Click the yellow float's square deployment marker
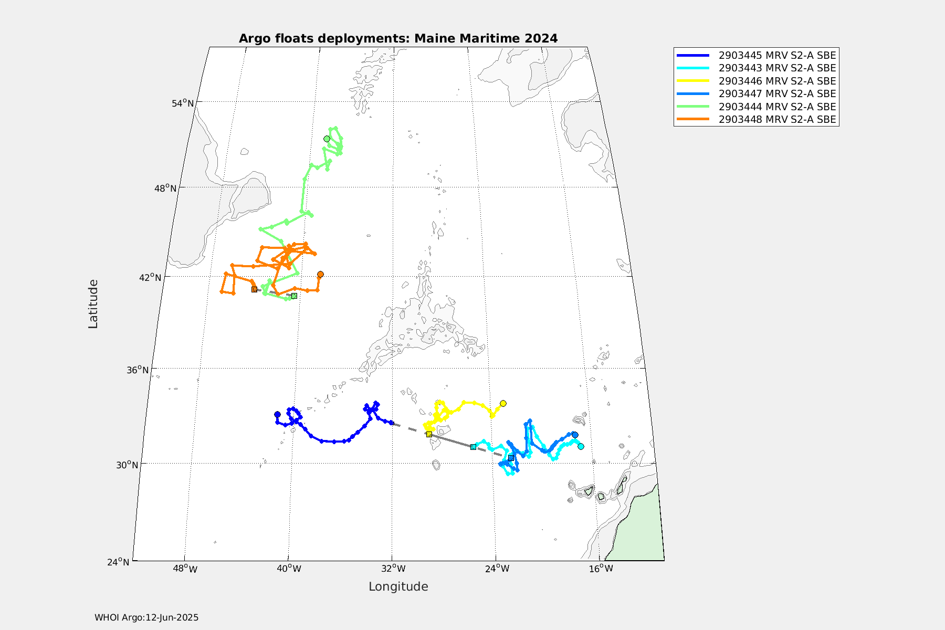Viewport: 945px width, 630px height. pyautogui.click(x=429, y=434)
